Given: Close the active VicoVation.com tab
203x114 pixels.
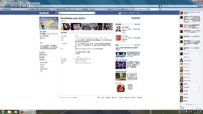Looking at the screenshot, I should [x=157, y=9].
